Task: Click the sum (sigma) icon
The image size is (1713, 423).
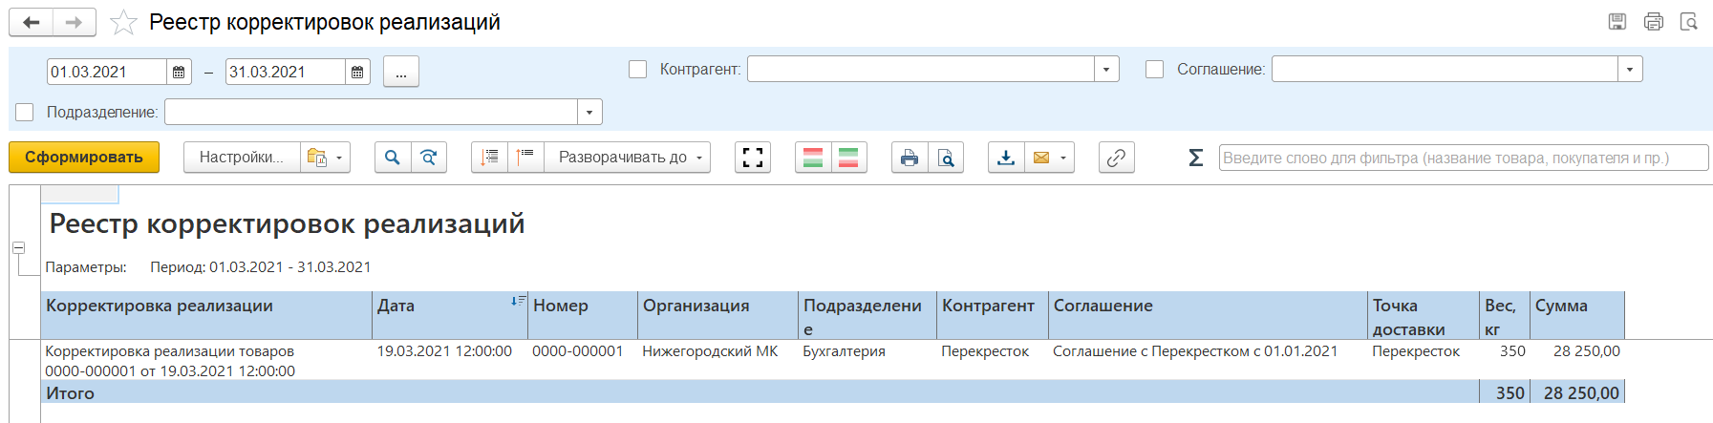Action: [x=1195, y=158]
